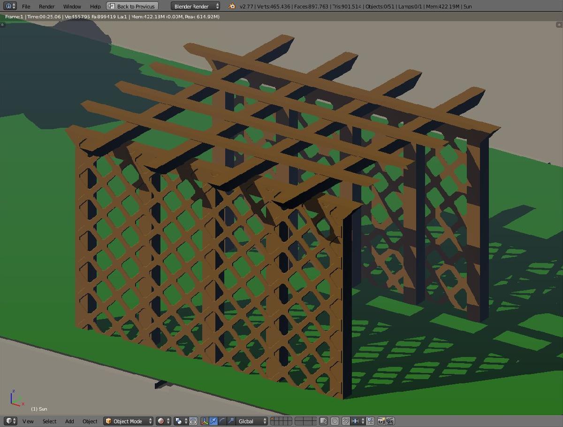Select the scale manipulator icon

pyautogui.click(x=230, y=421)
